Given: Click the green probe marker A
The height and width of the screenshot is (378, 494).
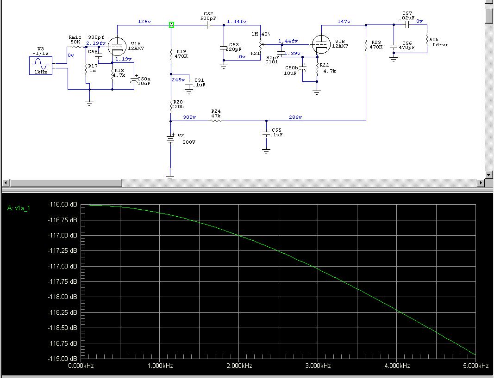Looking at the screenshot, I should [171, 24].
